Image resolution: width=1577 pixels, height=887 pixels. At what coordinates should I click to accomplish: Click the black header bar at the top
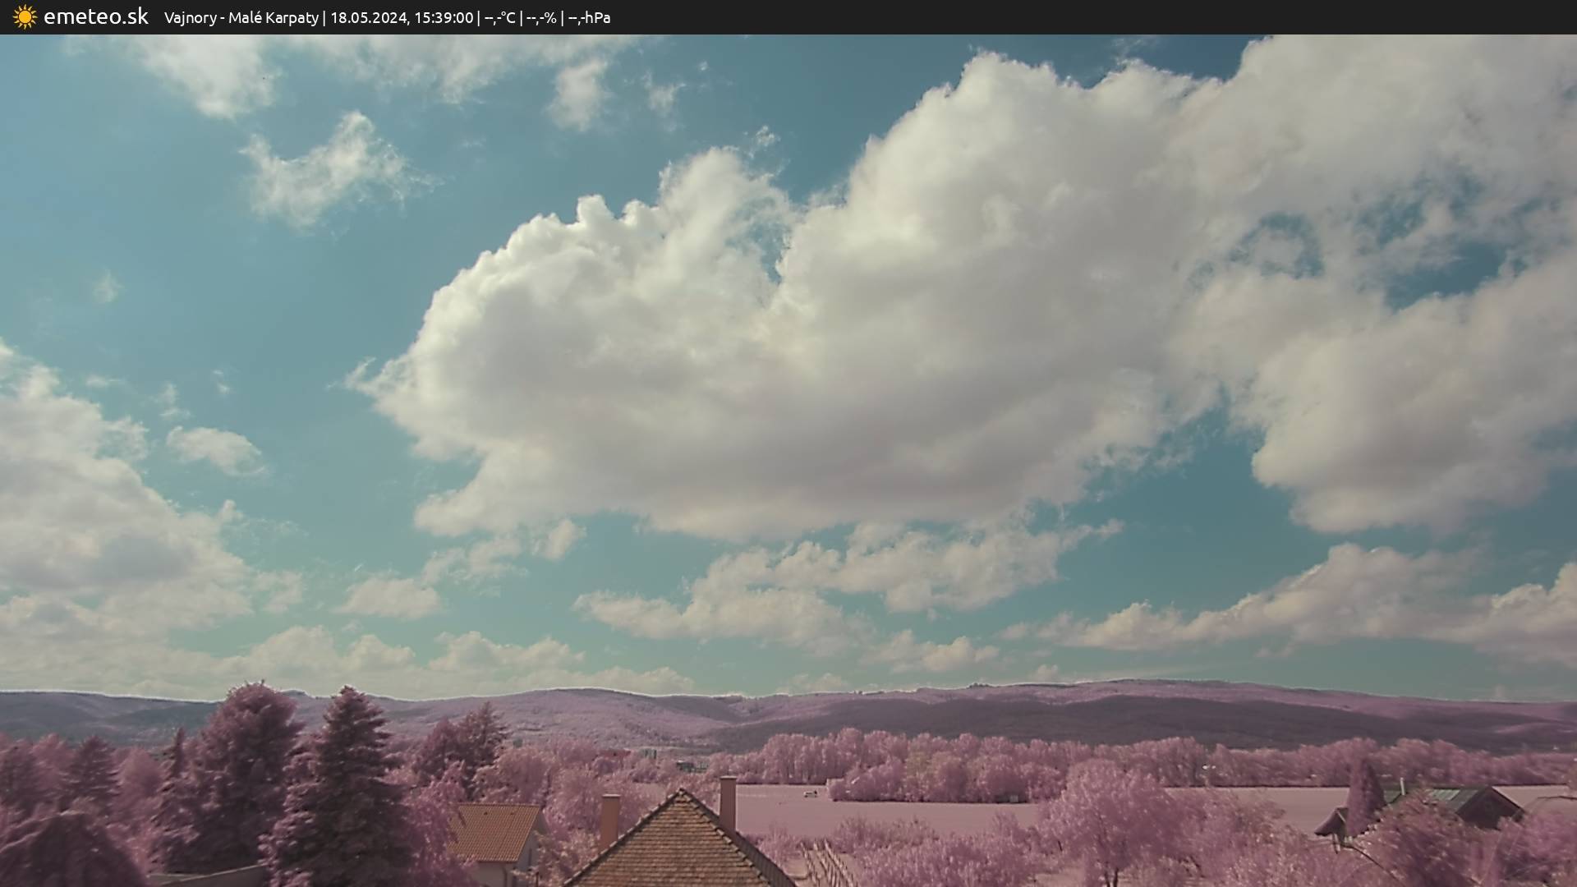click(x=1068, y=17)
